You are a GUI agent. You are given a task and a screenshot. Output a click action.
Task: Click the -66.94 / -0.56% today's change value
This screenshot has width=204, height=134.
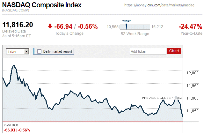[76, 26]
